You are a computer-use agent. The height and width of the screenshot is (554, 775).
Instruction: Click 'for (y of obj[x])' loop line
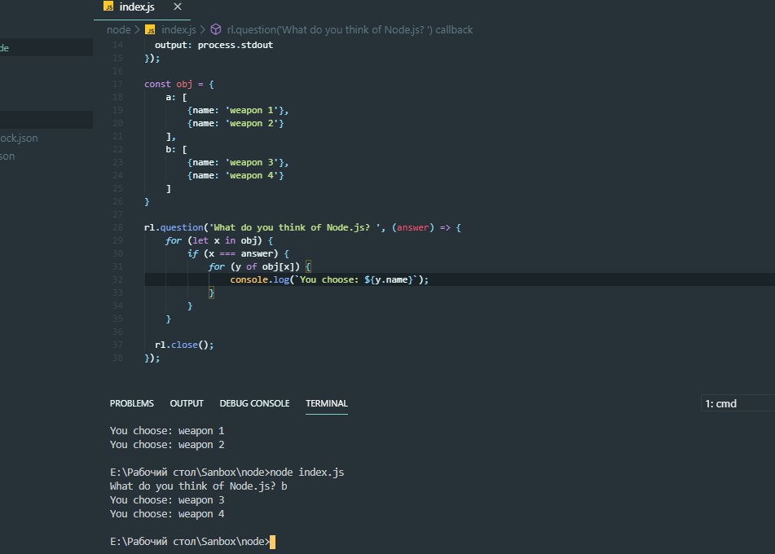[x=259, y=267]
